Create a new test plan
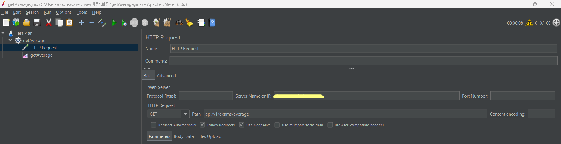Viewport: 561px width, 144px height. tap(6, 23)
